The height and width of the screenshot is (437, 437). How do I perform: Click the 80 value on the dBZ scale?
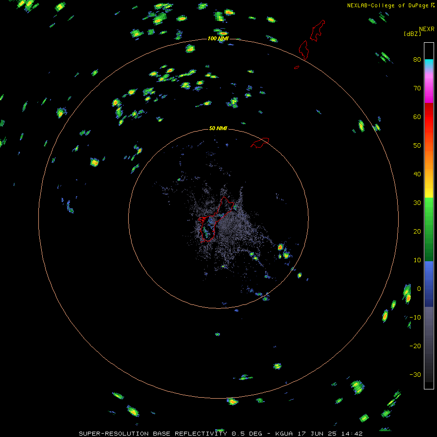(417, 60)
